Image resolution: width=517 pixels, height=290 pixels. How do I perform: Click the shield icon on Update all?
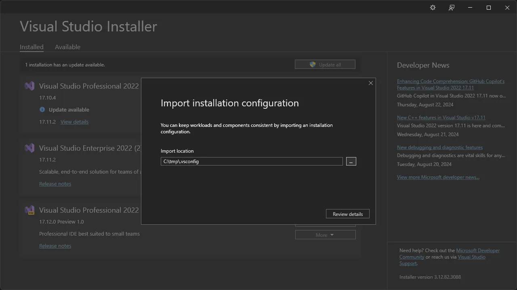pos(313,64)
